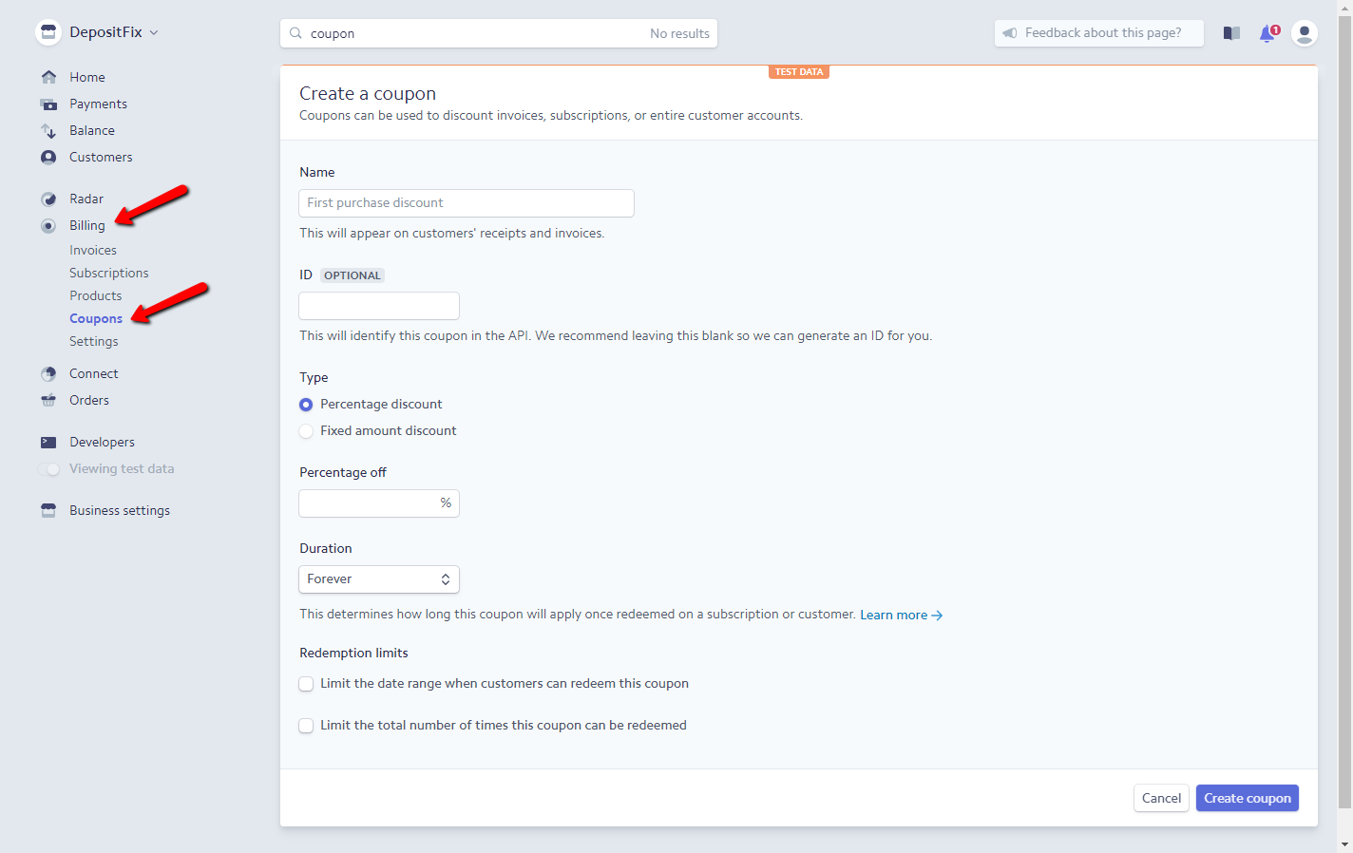Click the coupon Name input field
Screen dimensions: 1353x853
467,203
